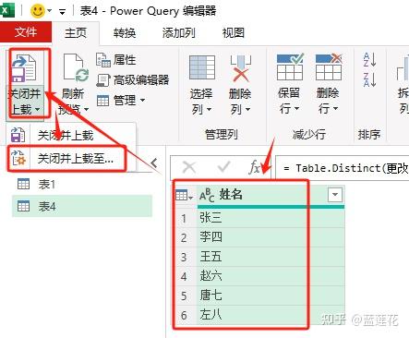Click the 保留行 icon
409x338 pixels.
(x=290, y=66)
